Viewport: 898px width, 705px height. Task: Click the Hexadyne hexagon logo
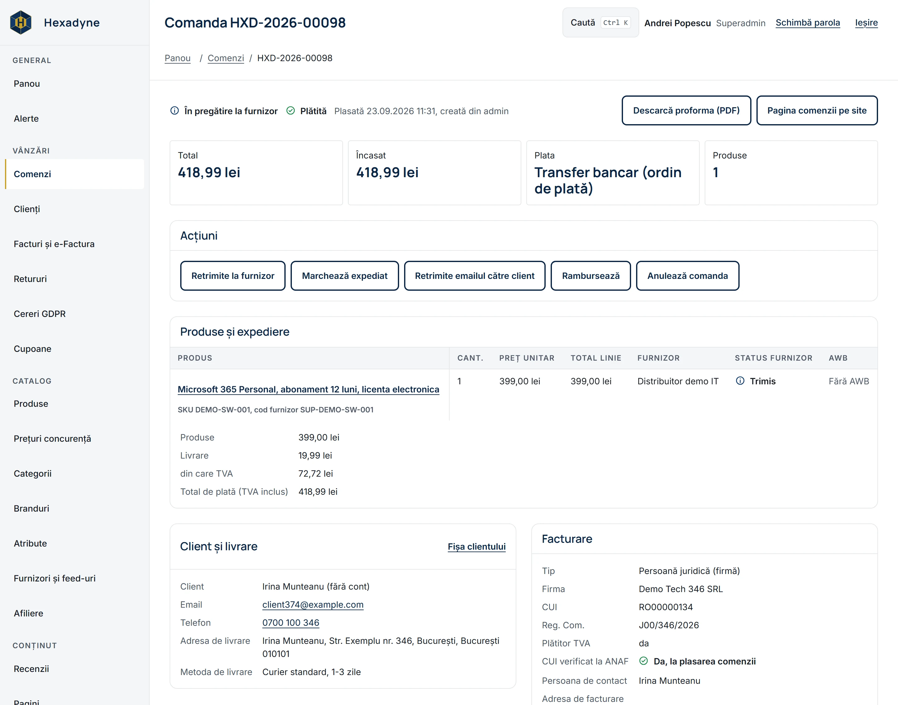tap(21, 22)
